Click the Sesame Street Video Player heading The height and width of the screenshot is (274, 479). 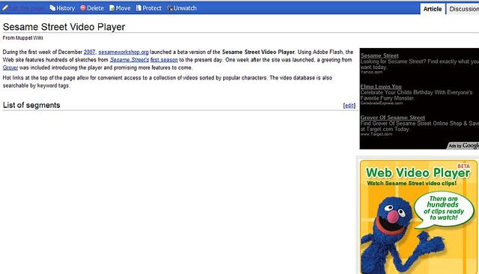(x=64, y=27)
